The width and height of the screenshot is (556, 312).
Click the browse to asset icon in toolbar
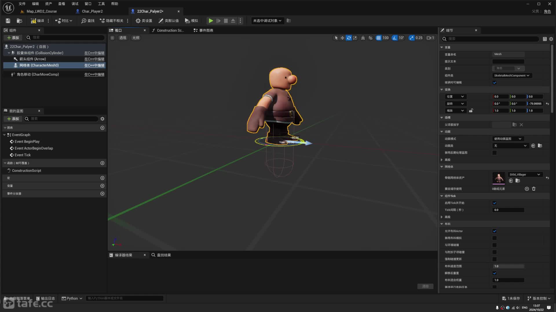click(19, 21)
